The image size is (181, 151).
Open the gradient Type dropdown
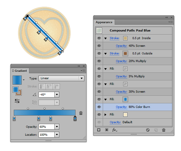82,78
